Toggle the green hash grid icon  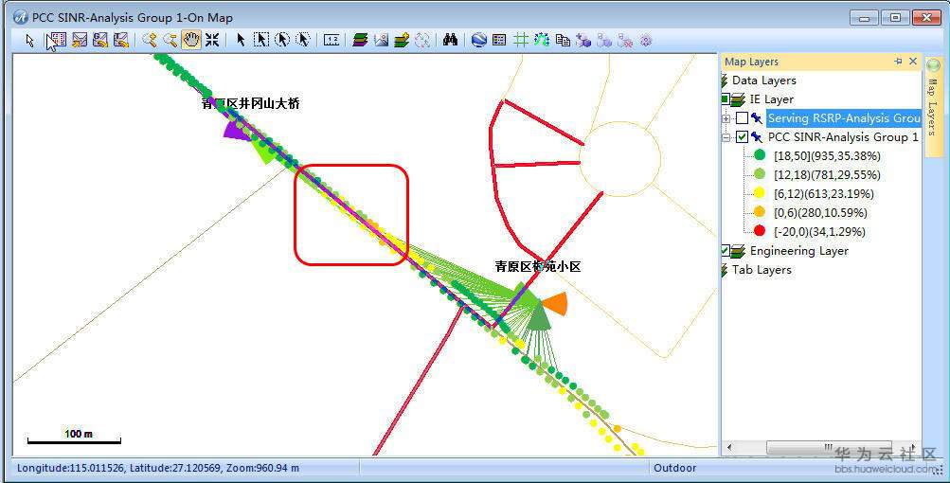[x=520, y=41]
